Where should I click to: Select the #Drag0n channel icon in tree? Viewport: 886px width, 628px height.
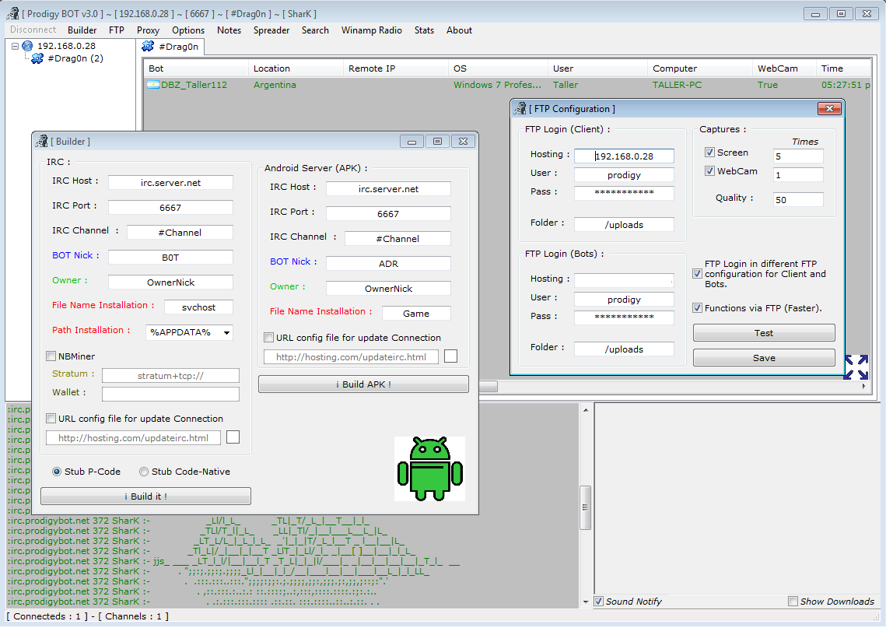[37, 58]
